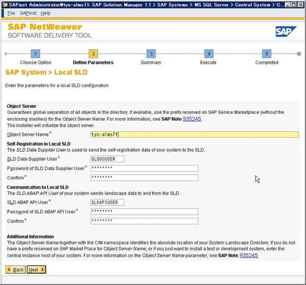Focus Password of SLD ABAP API User field

[145, 212]
